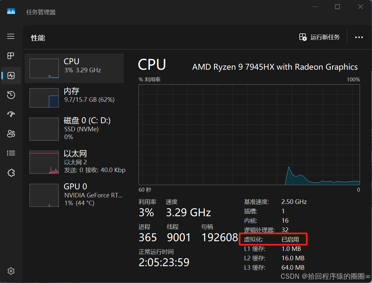Screen dimensions: 372x283
Task: Click the SSD (NVMe) label
Action: click(81, 129)
